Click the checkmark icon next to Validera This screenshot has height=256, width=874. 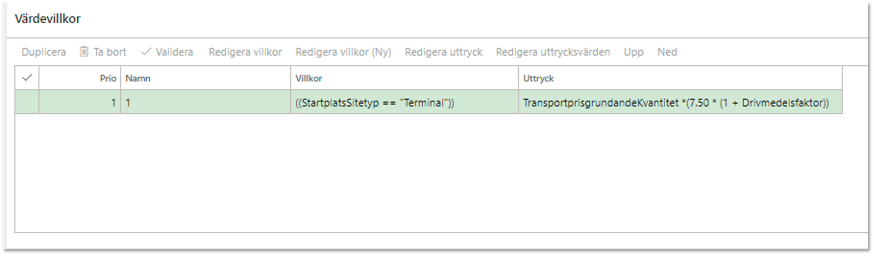(x=146, y=51)
